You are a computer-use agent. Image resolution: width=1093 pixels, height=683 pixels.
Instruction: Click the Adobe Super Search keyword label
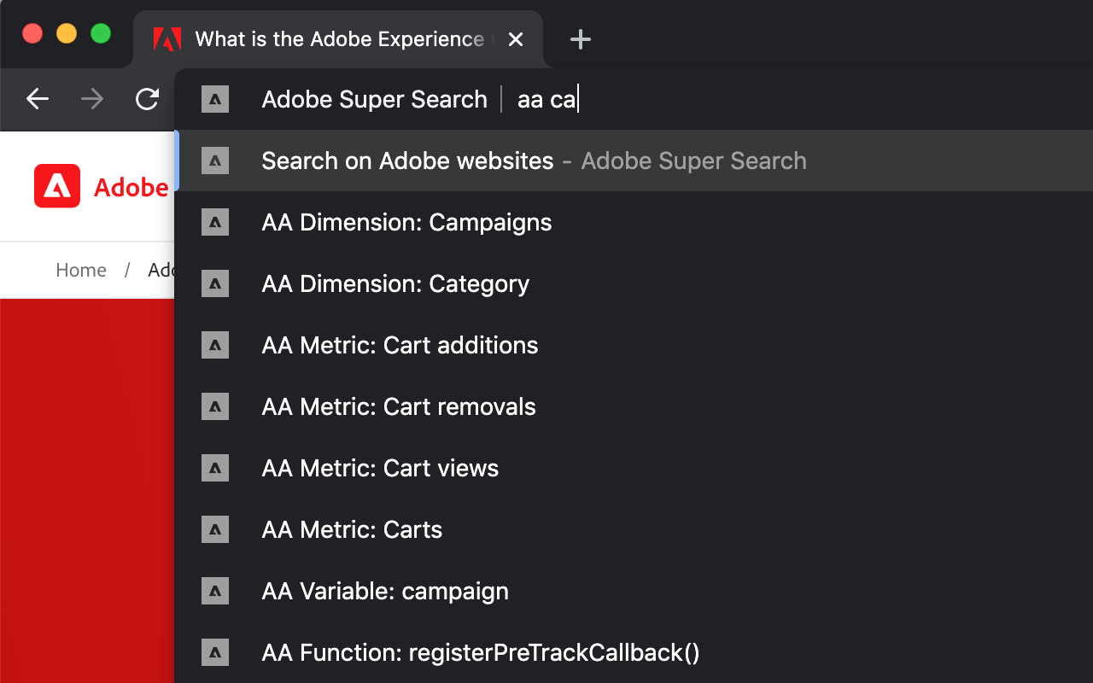click(374, 99)
